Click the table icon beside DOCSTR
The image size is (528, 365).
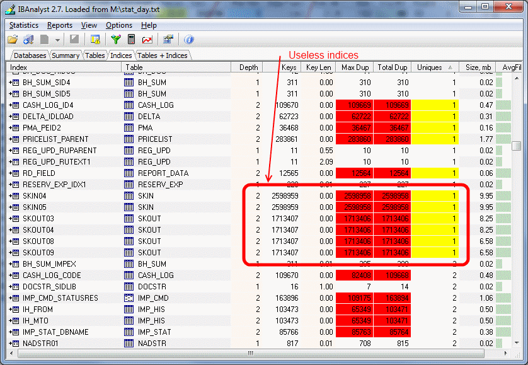pyautogui.click(x=129, y=287)
